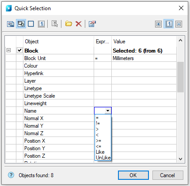Screen dimensions: 190x186
Task: Select the Normal Y property row
Action: pyautogui.click(x=91, y=126)
